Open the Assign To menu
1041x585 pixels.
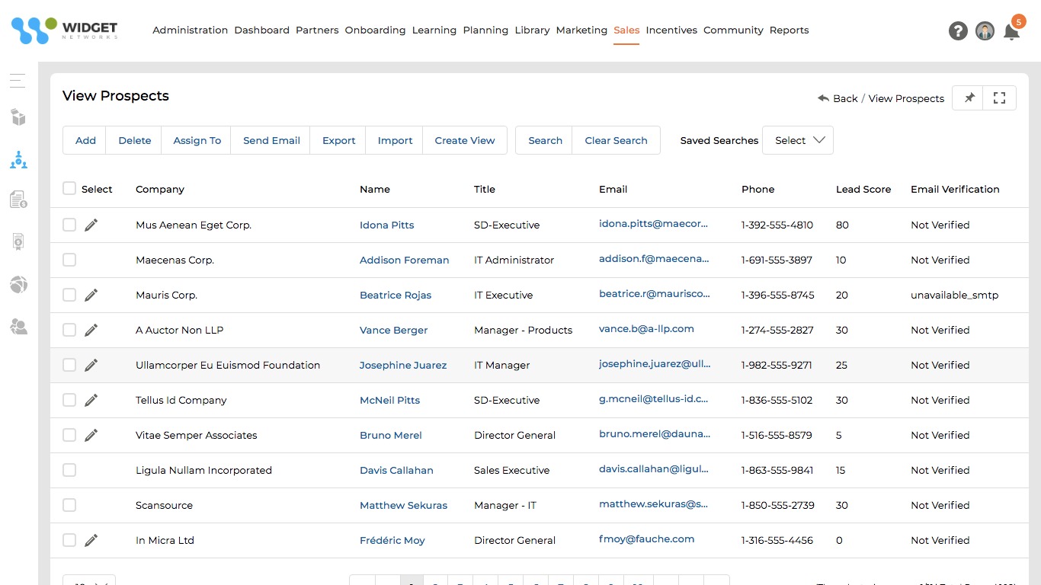(197, 140)
